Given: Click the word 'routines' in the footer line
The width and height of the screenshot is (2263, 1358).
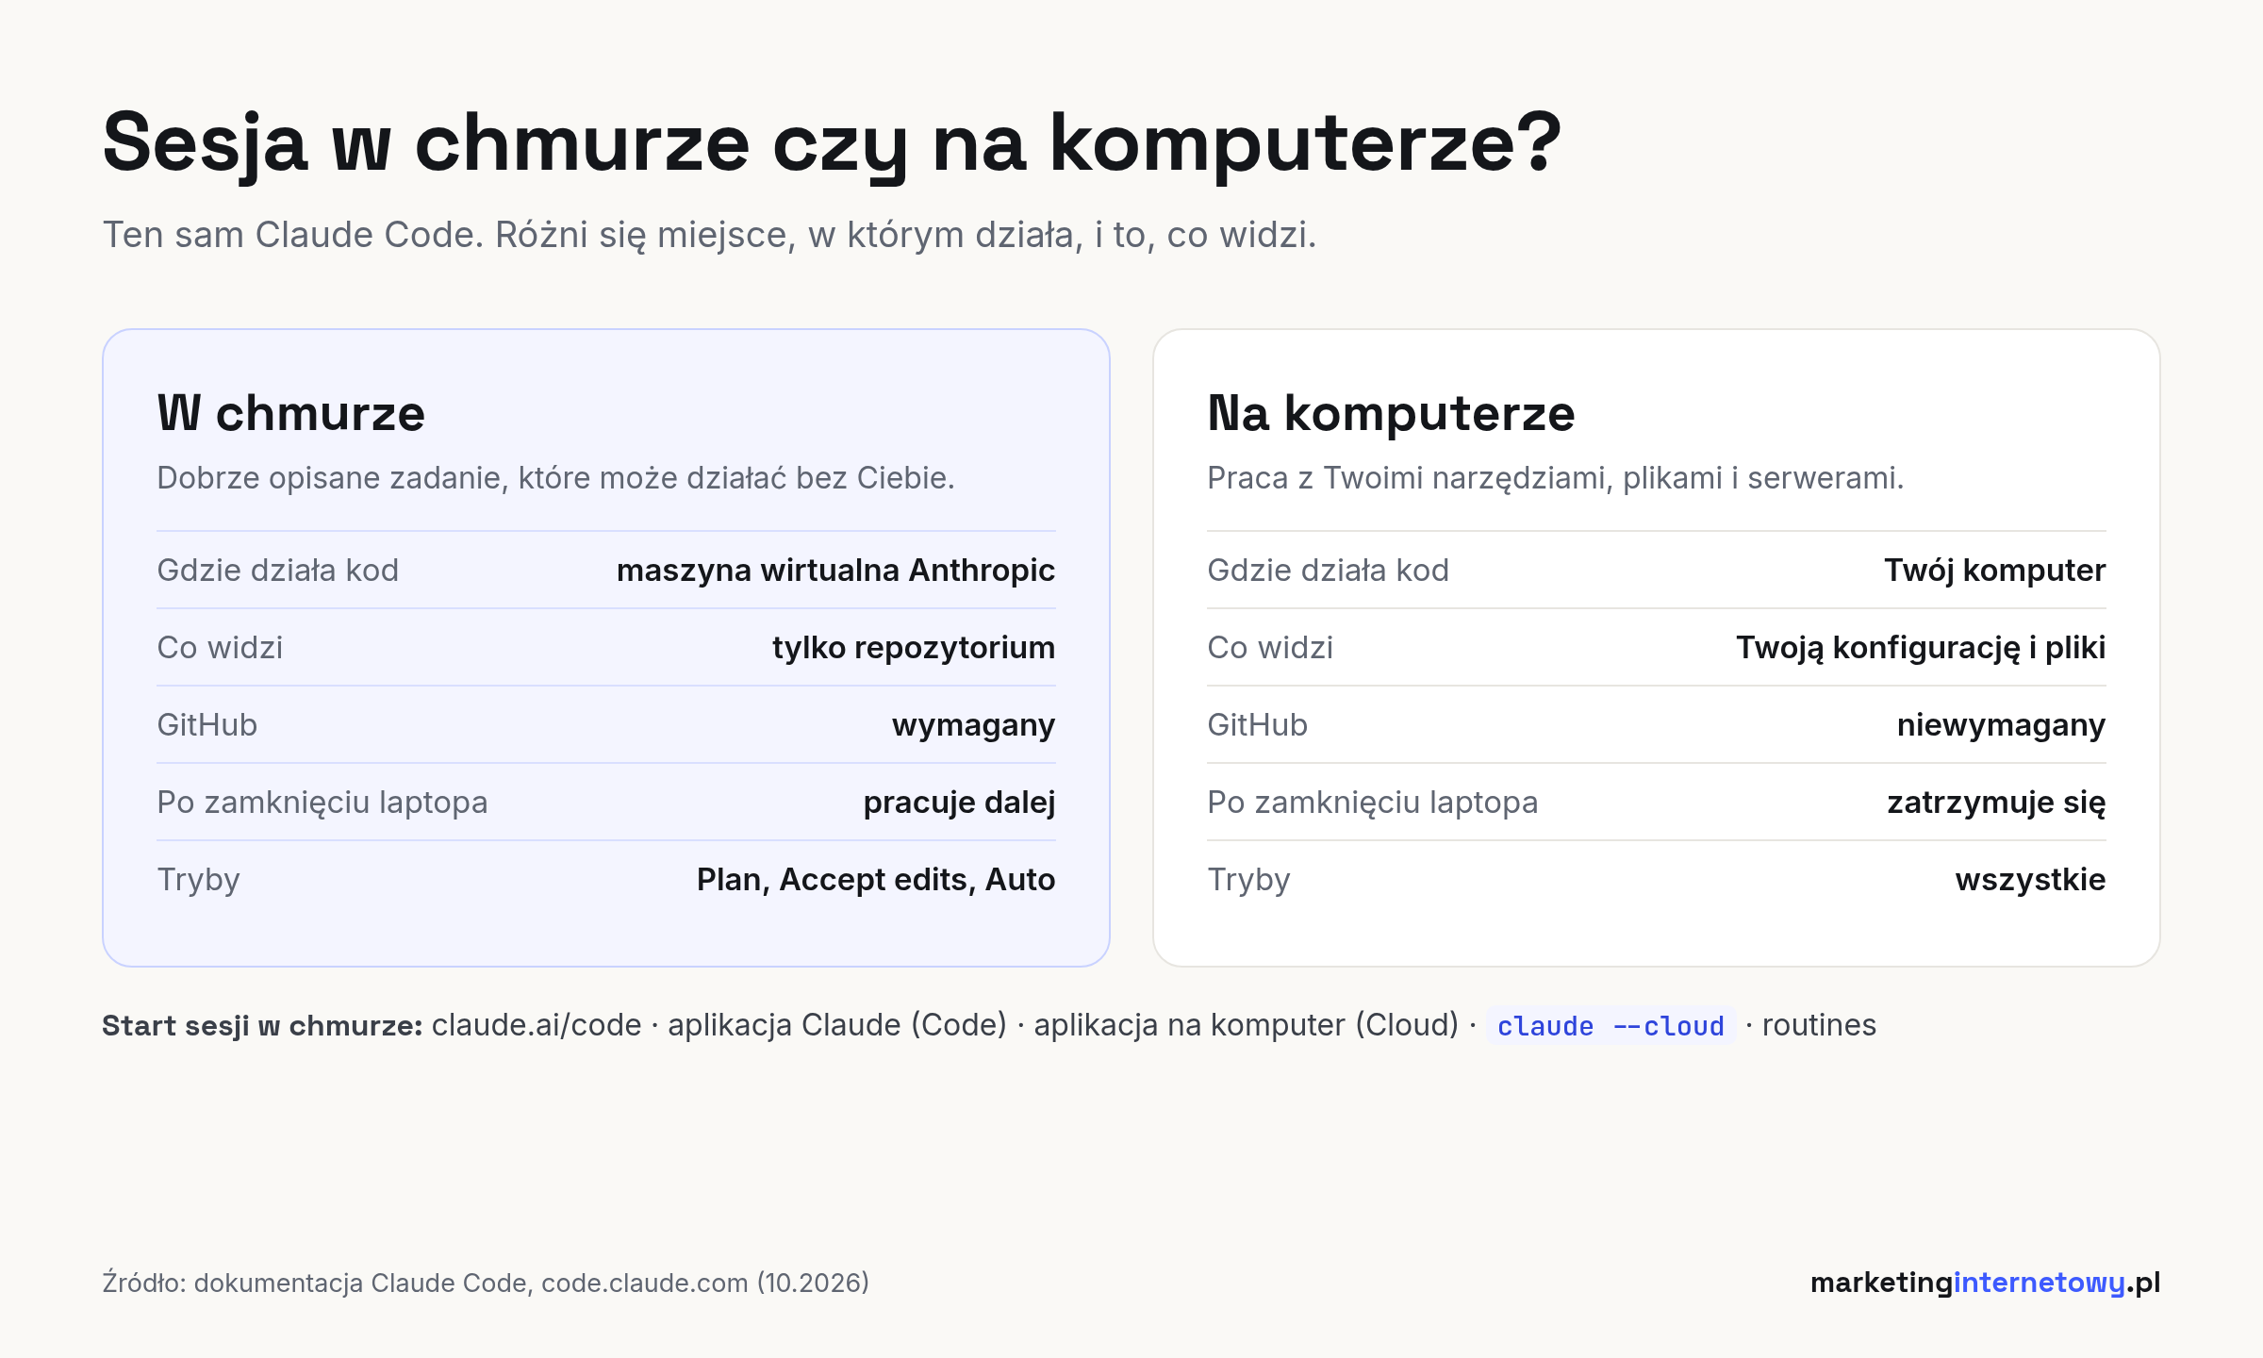Looking at the screenshot, I should (1819, 1026).
